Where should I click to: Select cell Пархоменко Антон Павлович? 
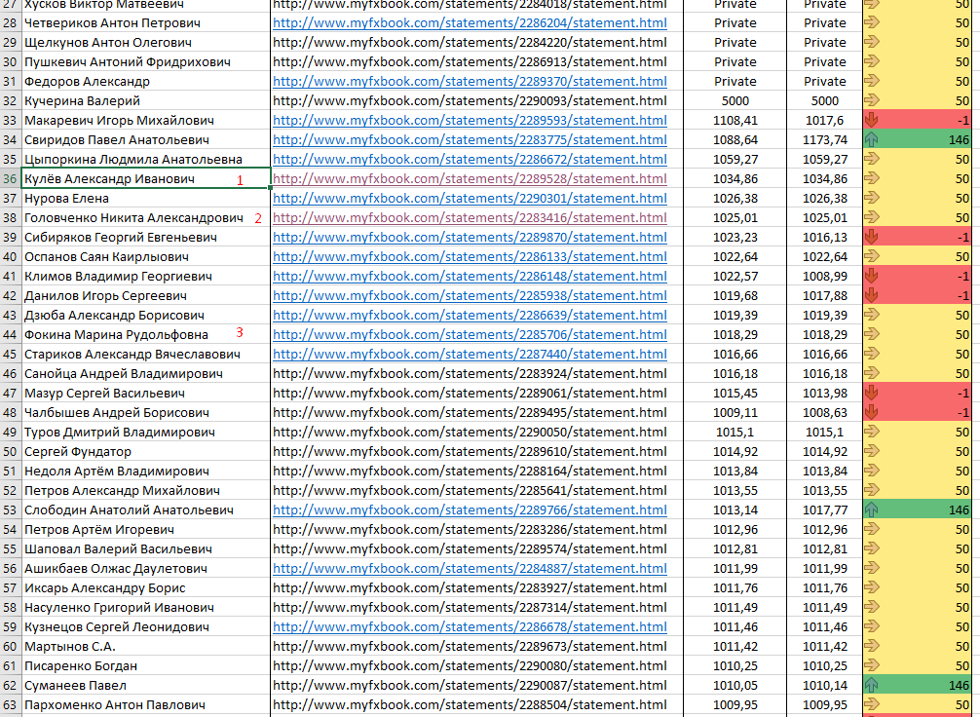tap(145, 704)
